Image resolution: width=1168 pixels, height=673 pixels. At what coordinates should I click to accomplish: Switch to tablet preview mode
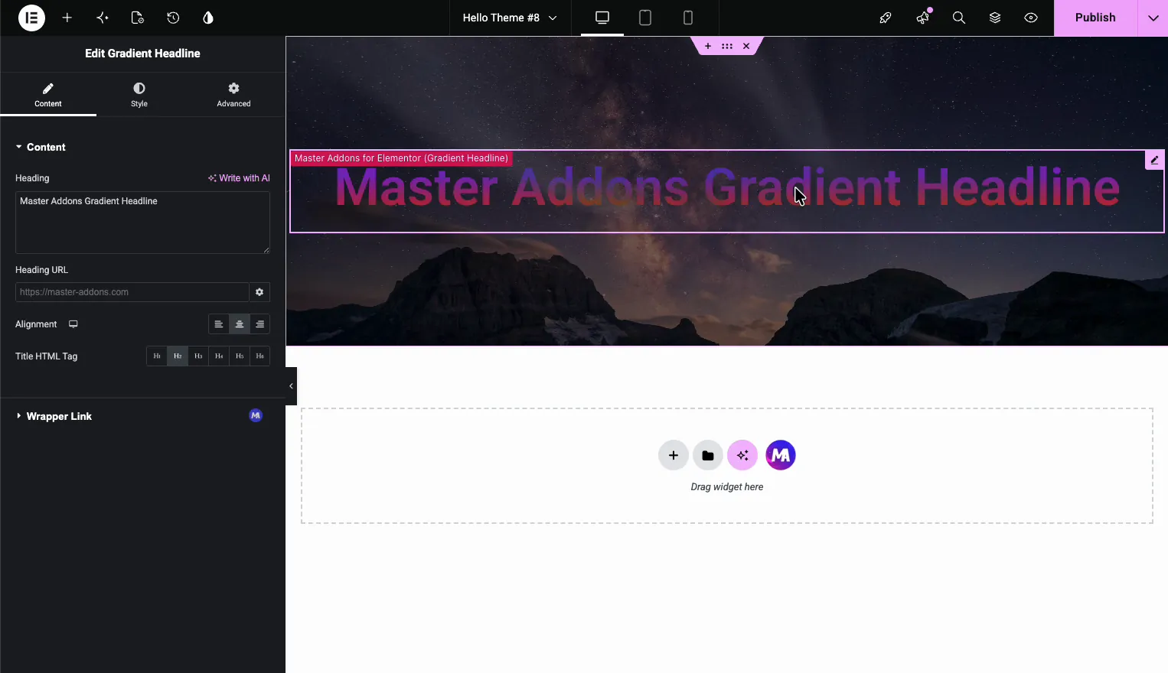point(645,18)
